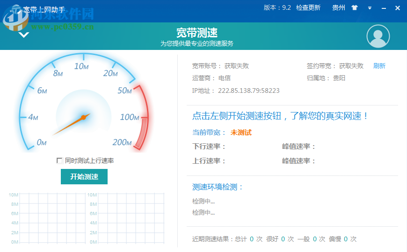Close the 宽带上网助手 window

point(397,8)
